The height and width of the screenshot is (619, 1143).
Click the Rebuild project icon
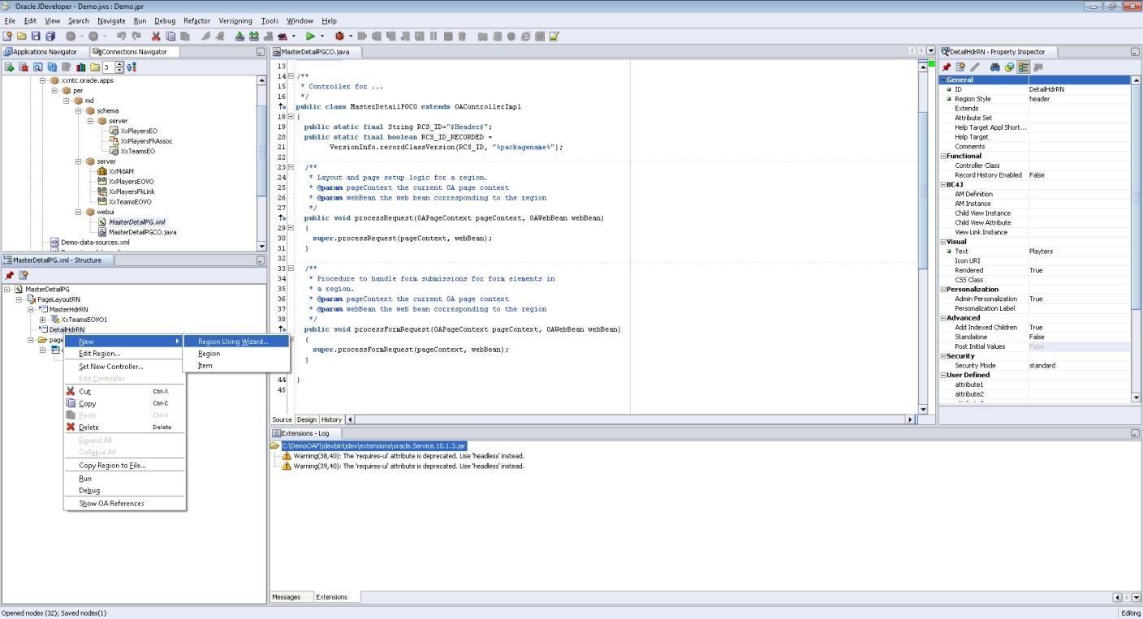pos(254,37)
